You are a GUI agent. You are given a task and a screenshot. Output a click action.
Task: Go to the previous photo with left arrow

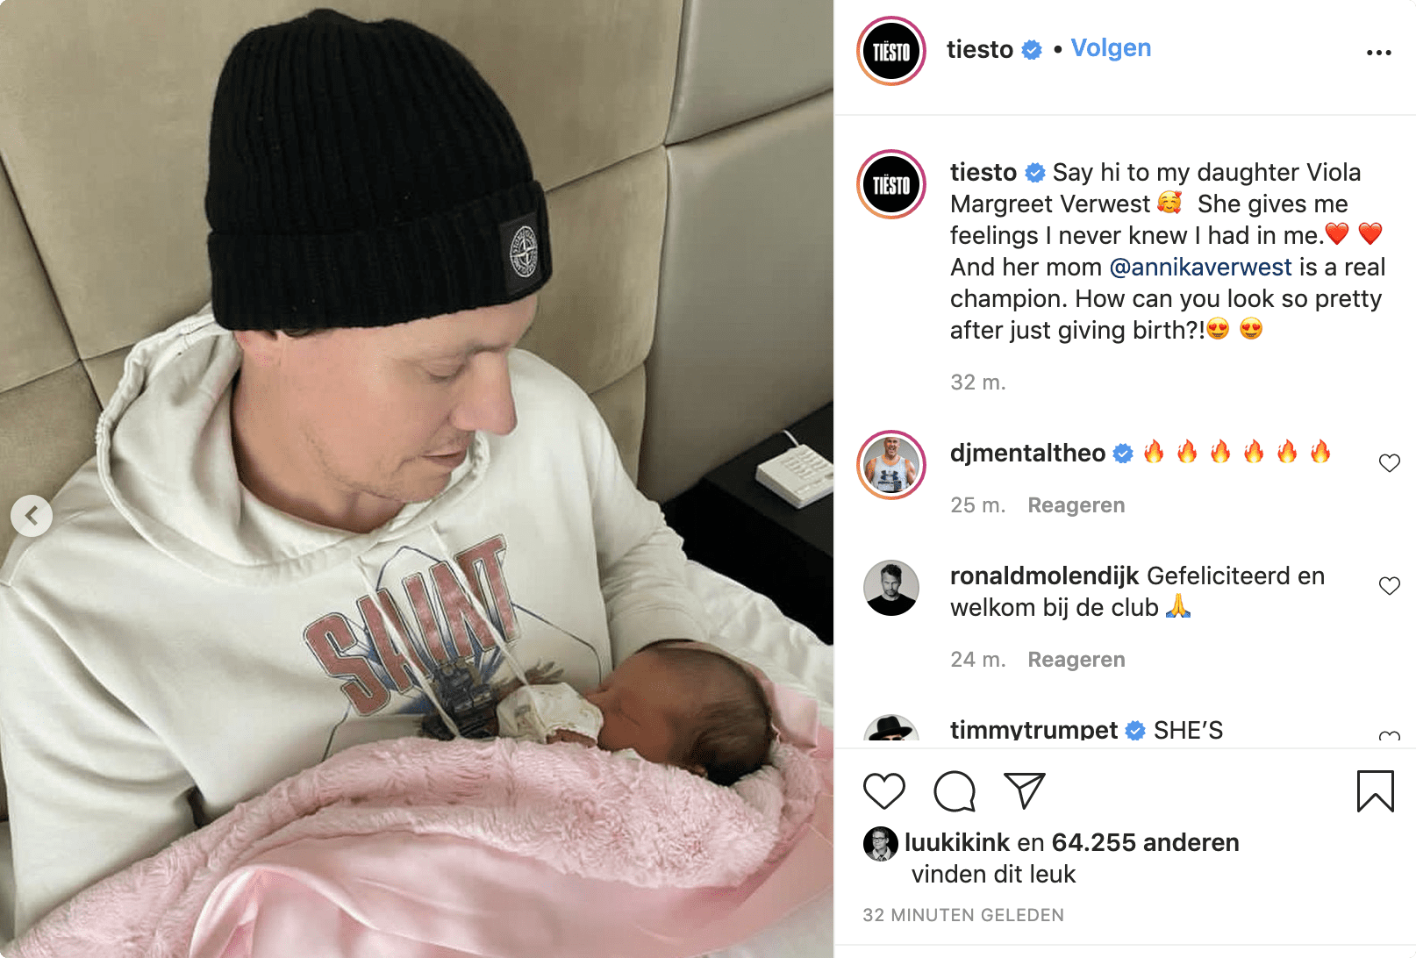coord(32,516)
